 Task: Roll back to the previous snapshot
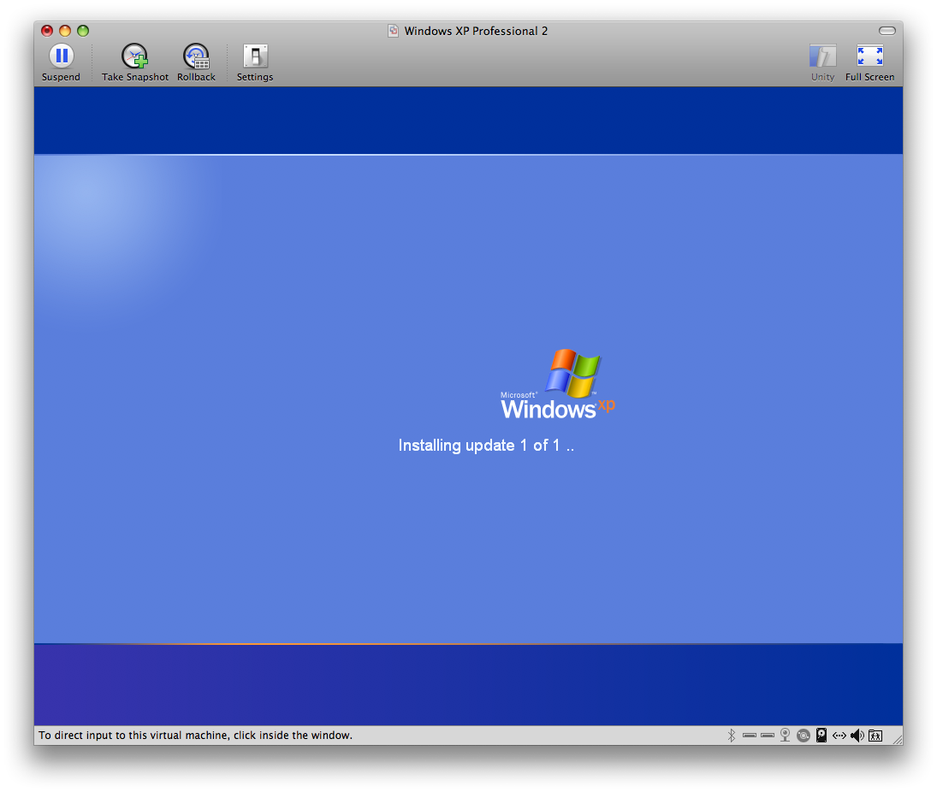pyautogui.click(x=196, y=62)
